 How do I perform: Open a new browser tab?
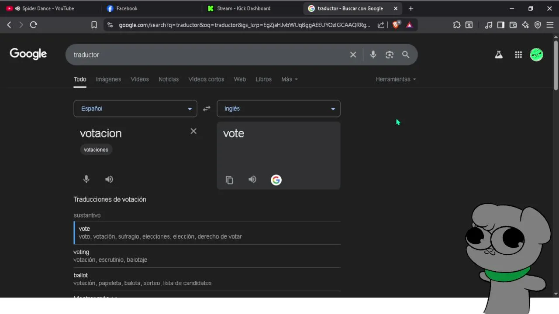[411, 8]
